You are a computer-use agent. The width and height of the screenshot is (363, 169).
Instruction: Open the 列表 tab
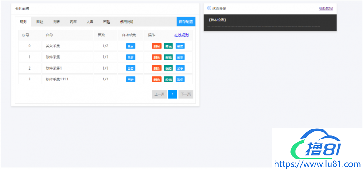pyautogui.click(x=56, y=22)
